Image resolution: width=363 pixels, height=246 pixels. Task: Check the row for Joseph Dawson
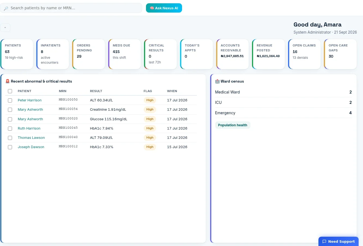pos(10,147)
